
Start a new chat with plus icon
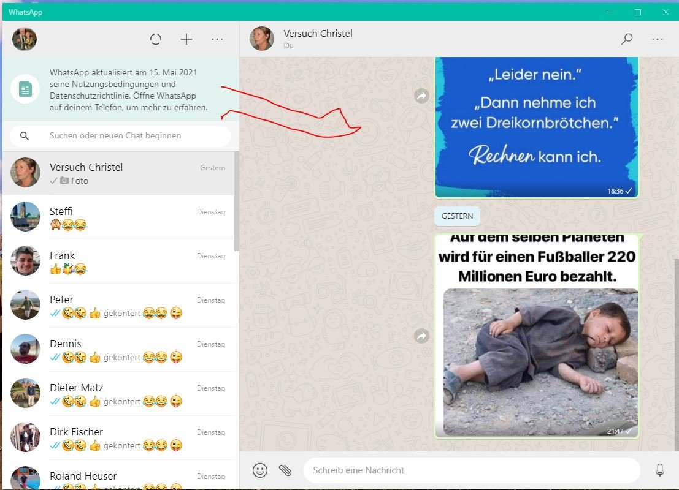click(x=186, y=39)
